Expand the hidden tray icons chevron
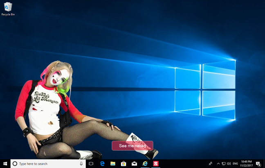This screenshot has width=265, height=168. [x=218, y=163]
